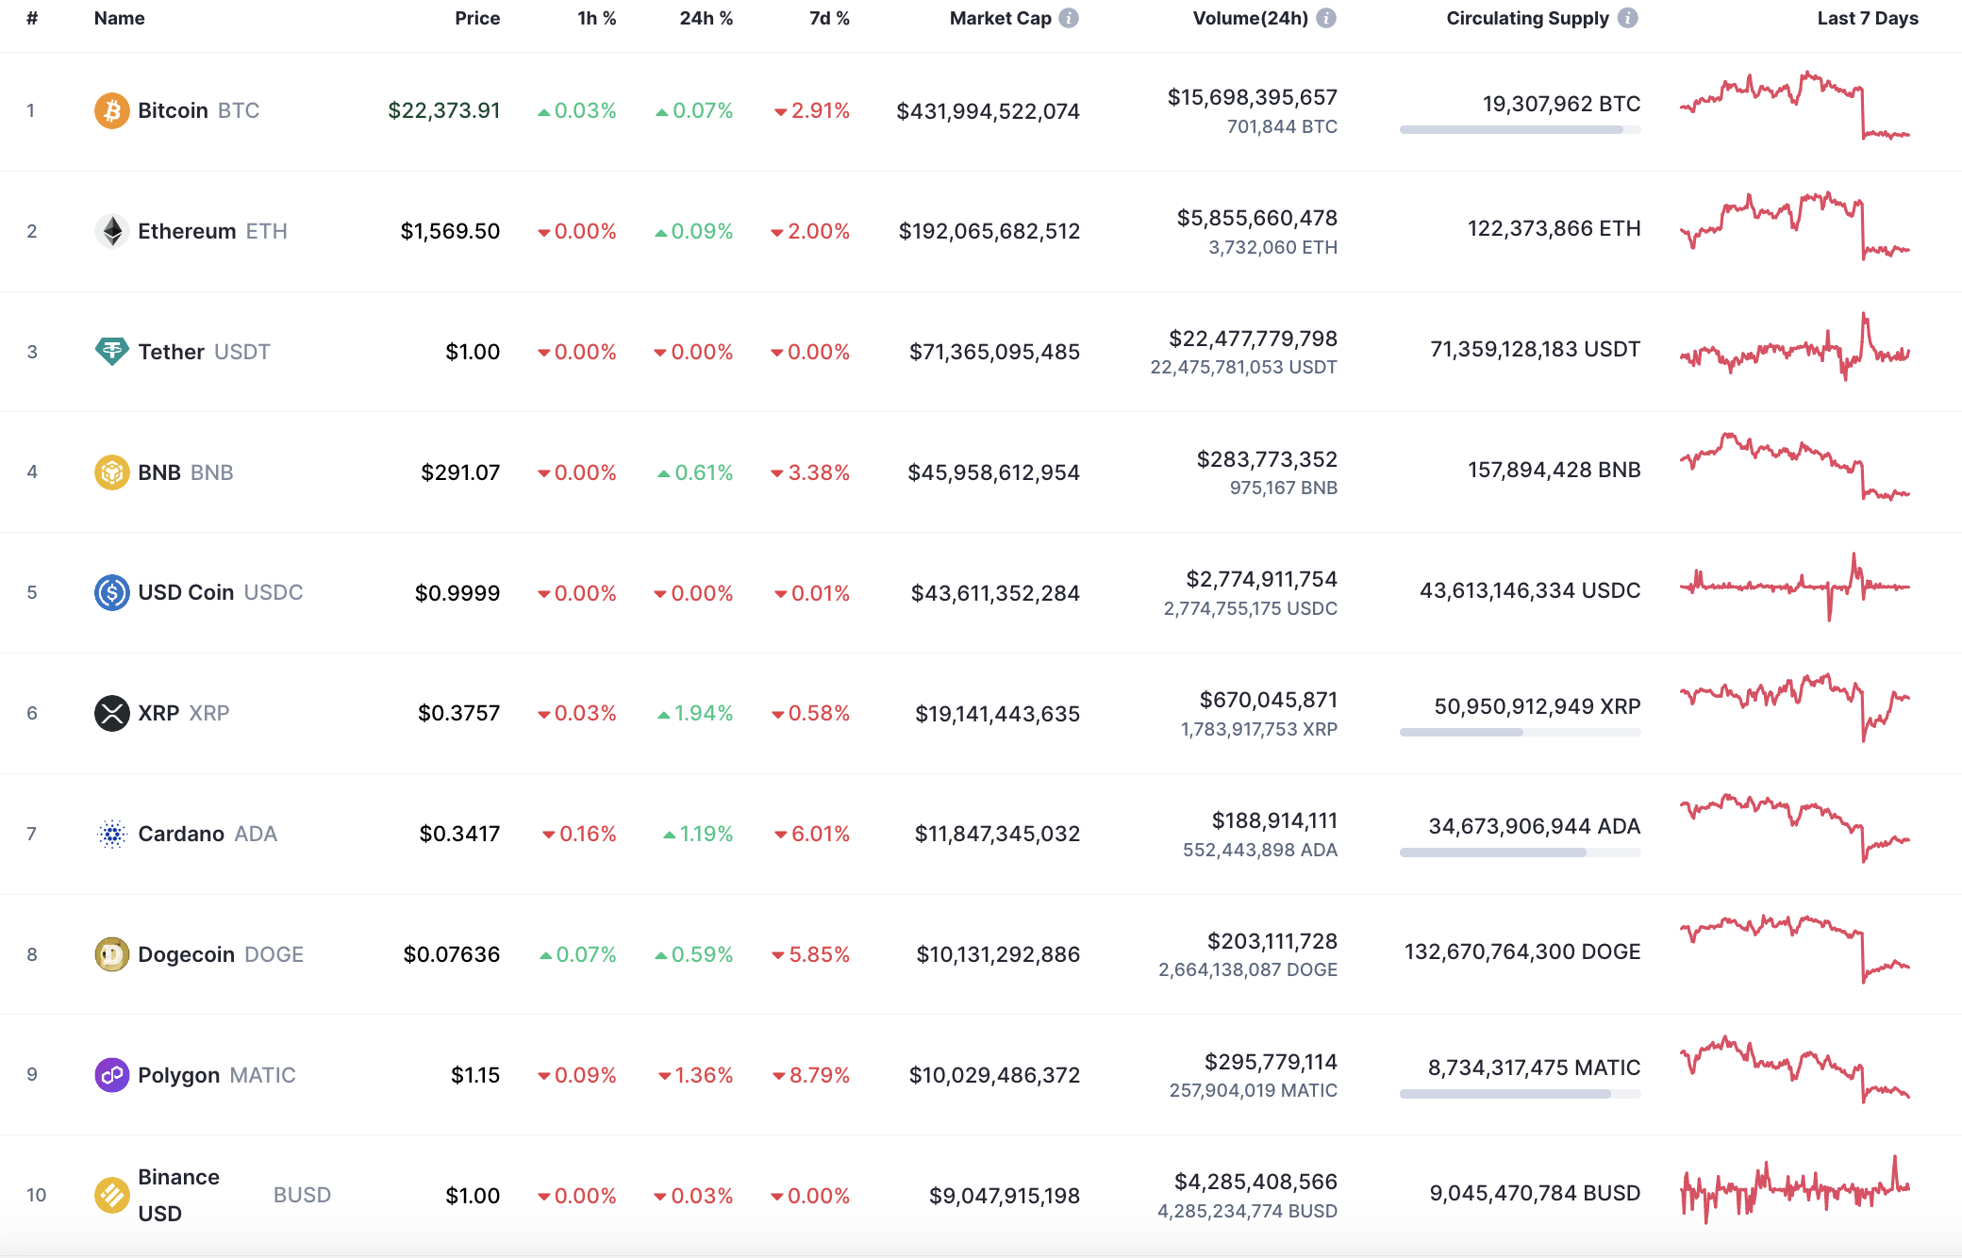Click the Ethereum ETH coin logo
Image resolution: width=1962 pixels, height=1258 pixels.
(112, 231)
